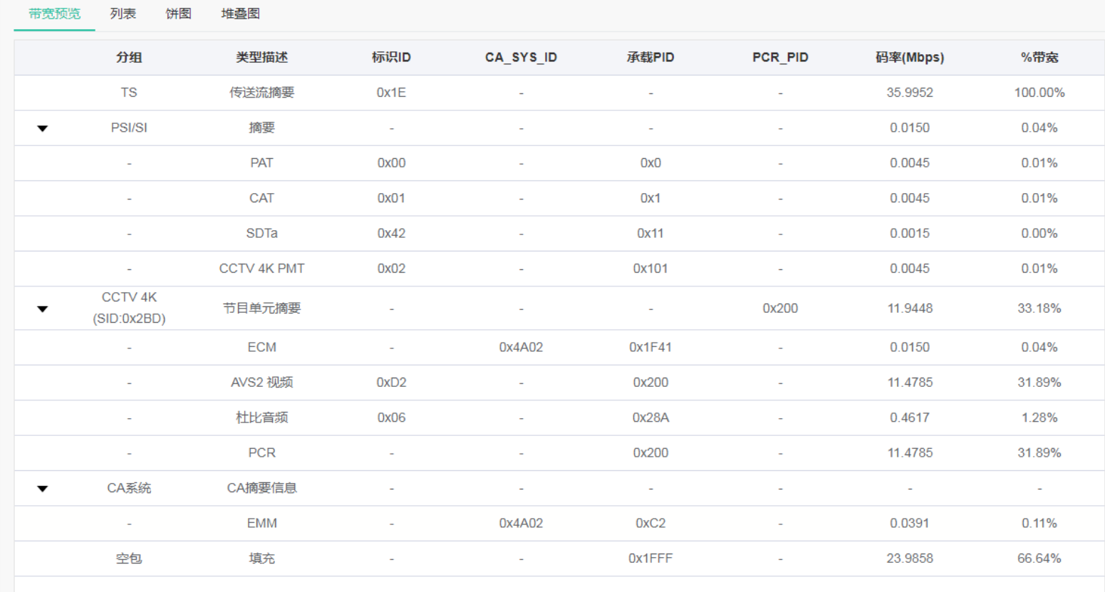
Task: Select the 空包 group label
Action: [129, 559]
